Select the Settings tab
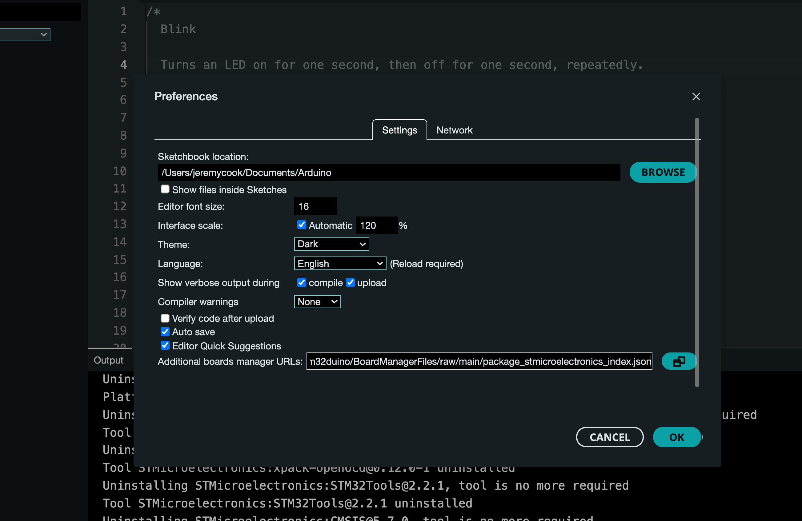The image size is (802, 521). (x=399, y=130)
